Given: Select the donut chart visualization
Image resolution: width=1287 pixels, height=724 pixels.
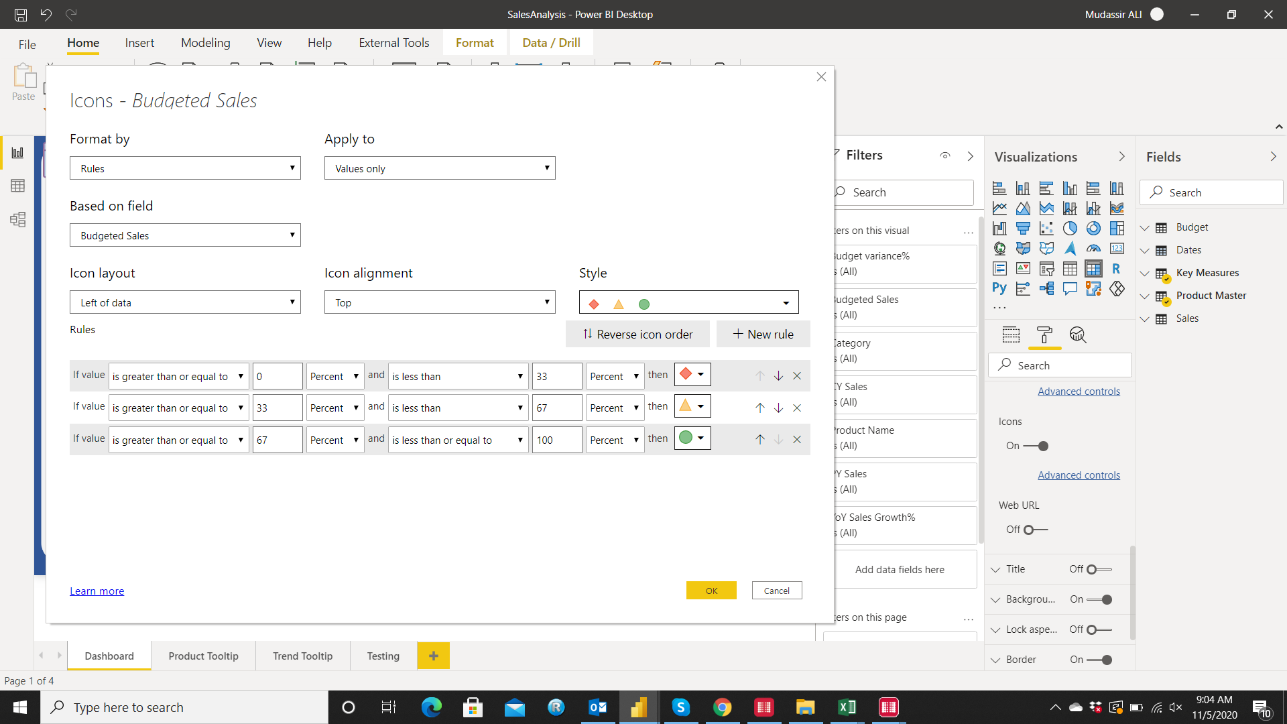Looking at the screenshot, I should coord(1093,229).
